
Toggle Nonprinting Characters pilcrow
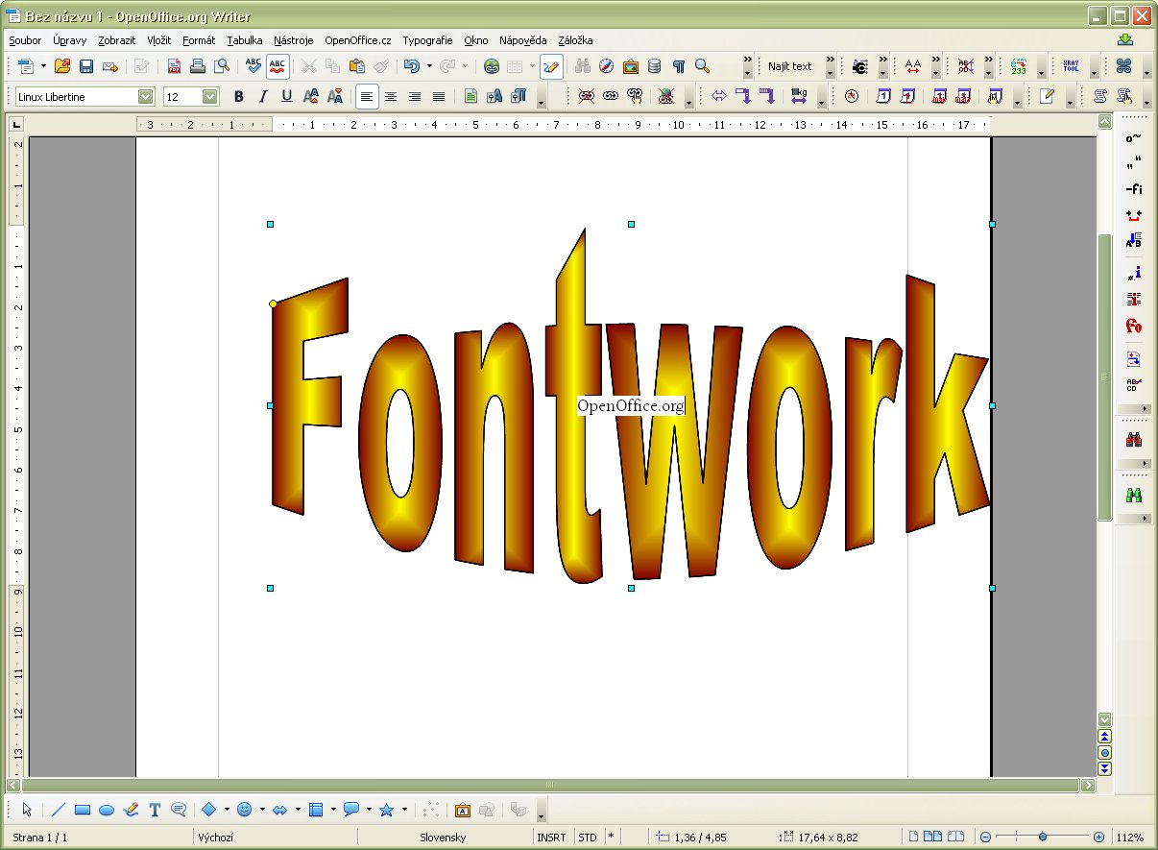[x=679, y=66]
